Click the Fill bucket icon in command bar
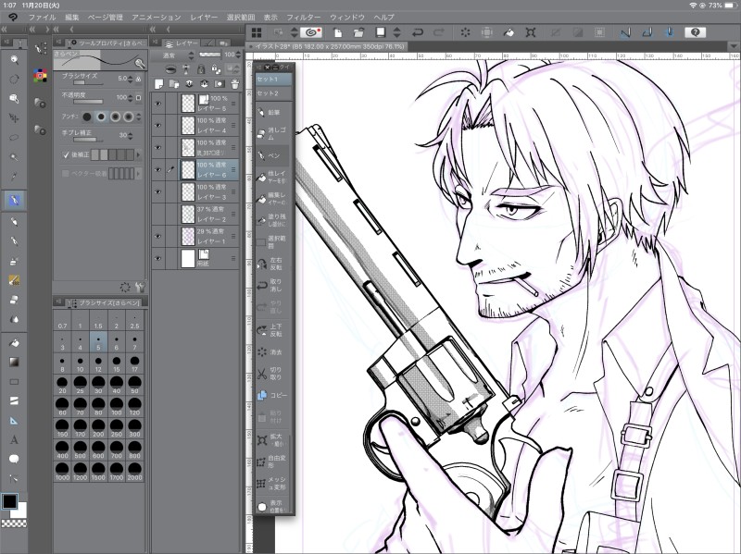Image resolution: width=741 pixels, height=554 pixels. [x=509, y=32]
